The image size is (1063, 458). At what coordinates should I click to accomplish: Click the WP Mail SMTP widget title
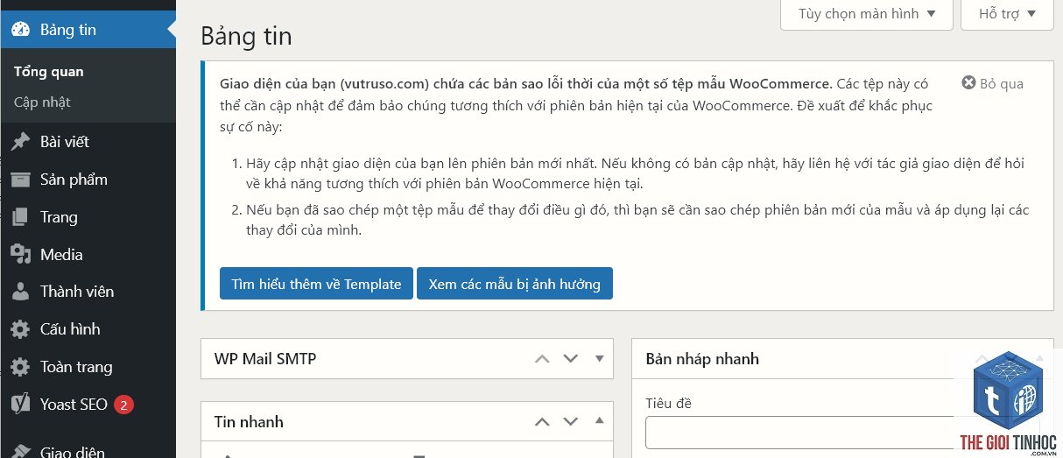[265, 358]
